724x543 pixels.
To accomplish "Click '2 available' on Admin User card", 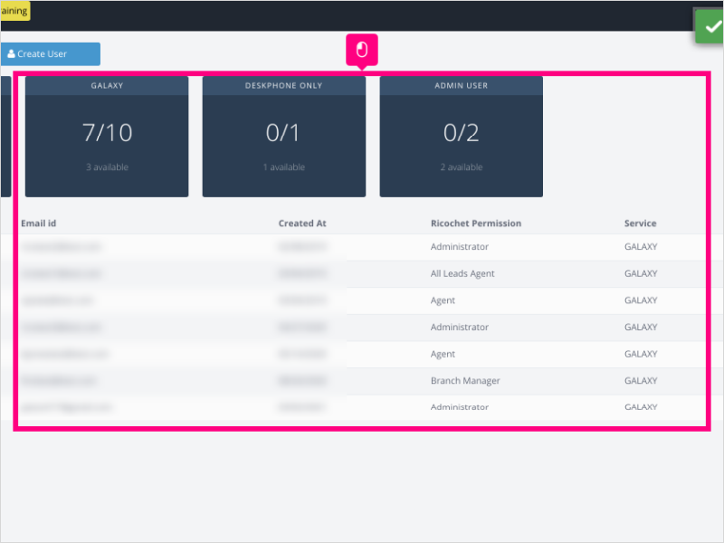I will tap(462, 167).
